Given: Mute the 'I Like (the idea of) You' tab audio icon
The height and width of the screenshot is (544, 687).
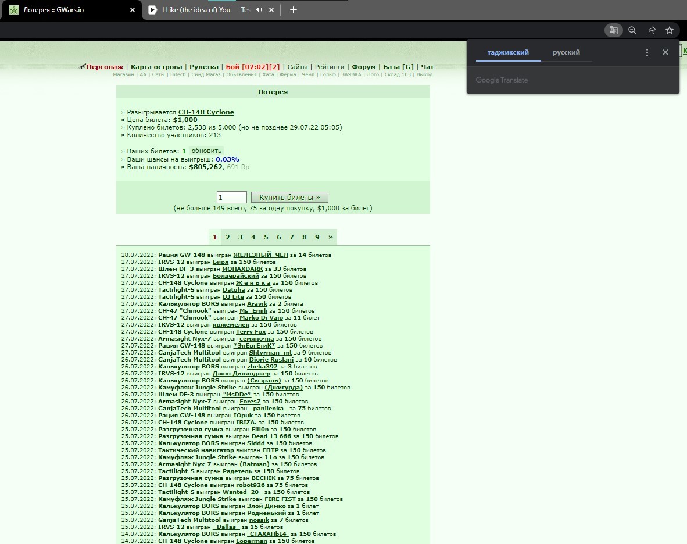Looking at the screenshot, I should pos(259,10).
